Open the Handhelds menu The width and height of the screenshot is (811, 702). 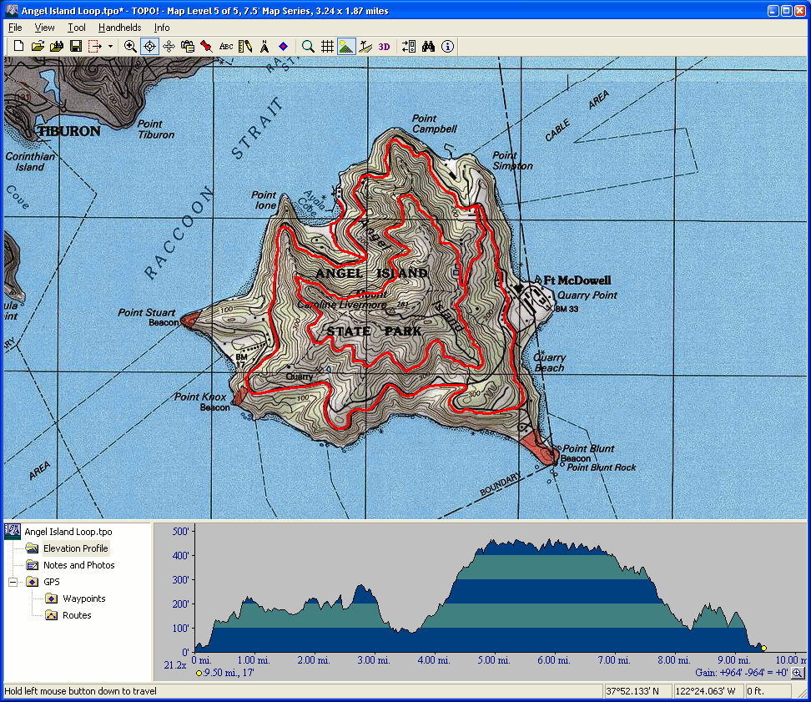pos(119,28)
